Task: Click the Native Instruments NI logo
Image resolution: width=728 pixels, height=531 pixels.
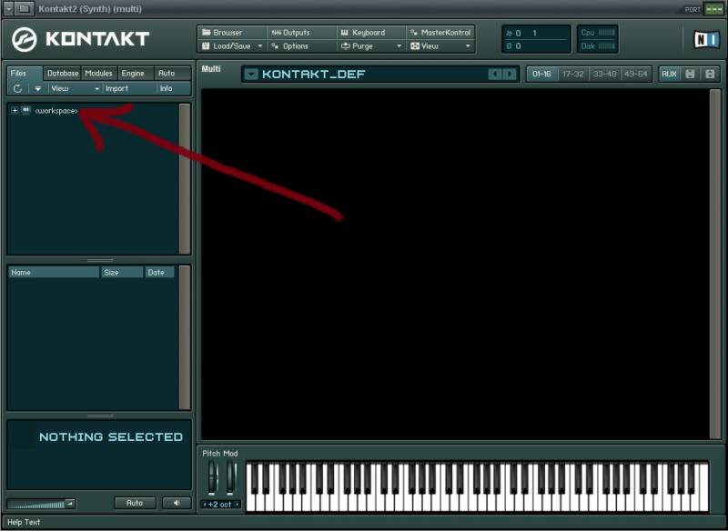Action: (706, 39)
